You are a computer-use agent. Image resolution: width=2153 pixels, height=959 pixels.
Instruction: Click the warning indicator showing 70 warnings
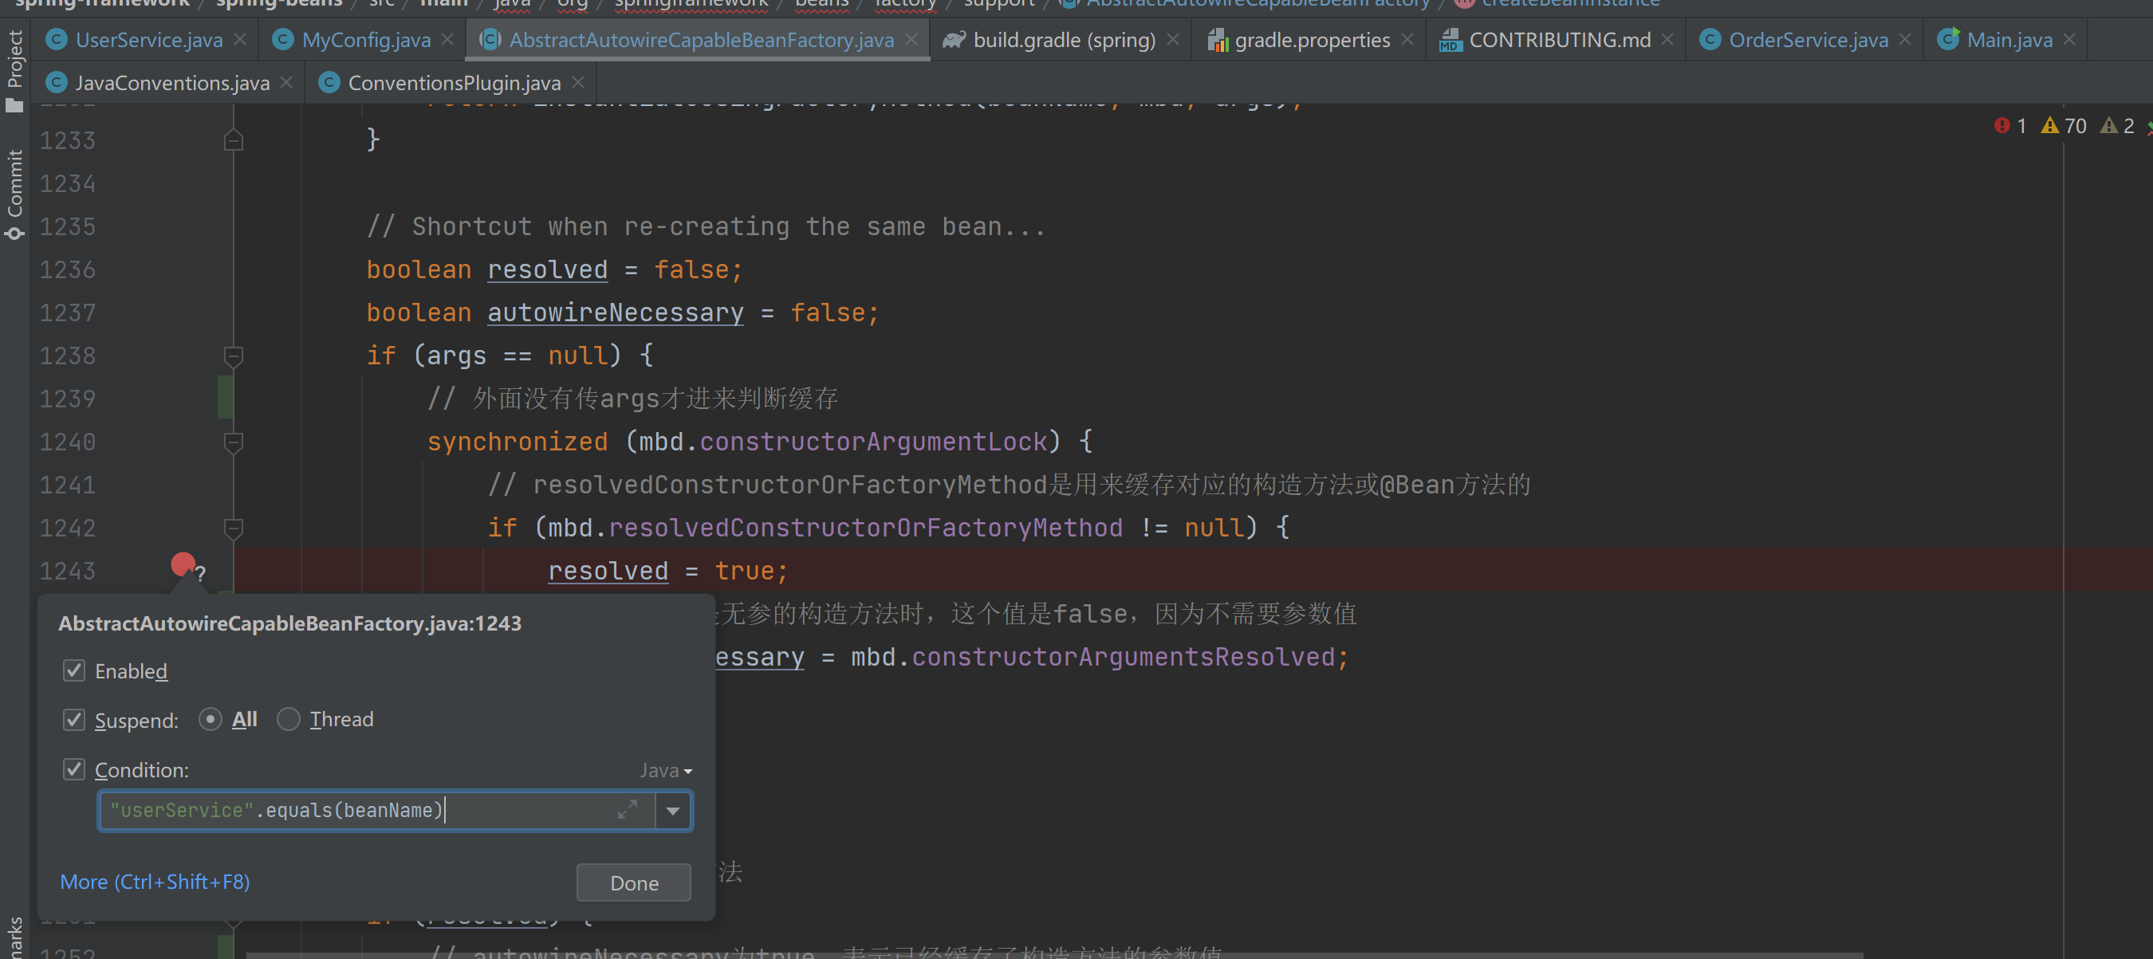tap(2064, 126)
